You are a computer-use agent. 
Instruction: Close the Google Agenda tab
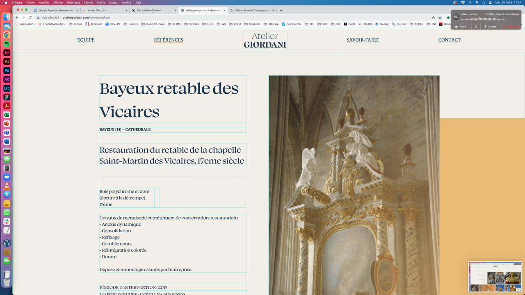[x=77, y=10]
